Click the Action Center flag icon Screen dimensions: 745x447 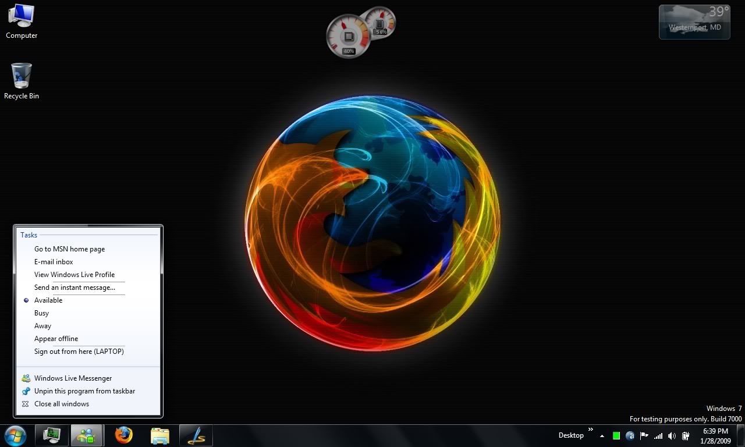(644, 435)
